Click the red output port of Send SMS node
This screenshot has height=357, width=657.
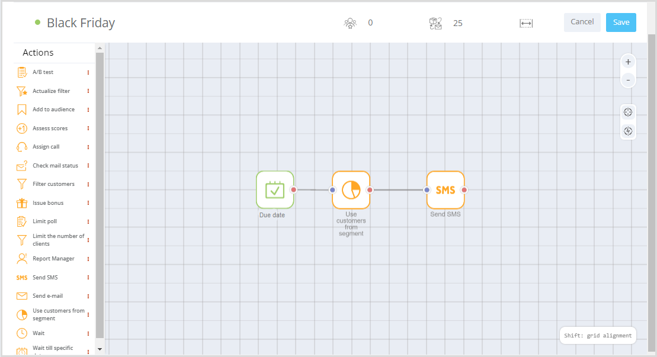464,190
